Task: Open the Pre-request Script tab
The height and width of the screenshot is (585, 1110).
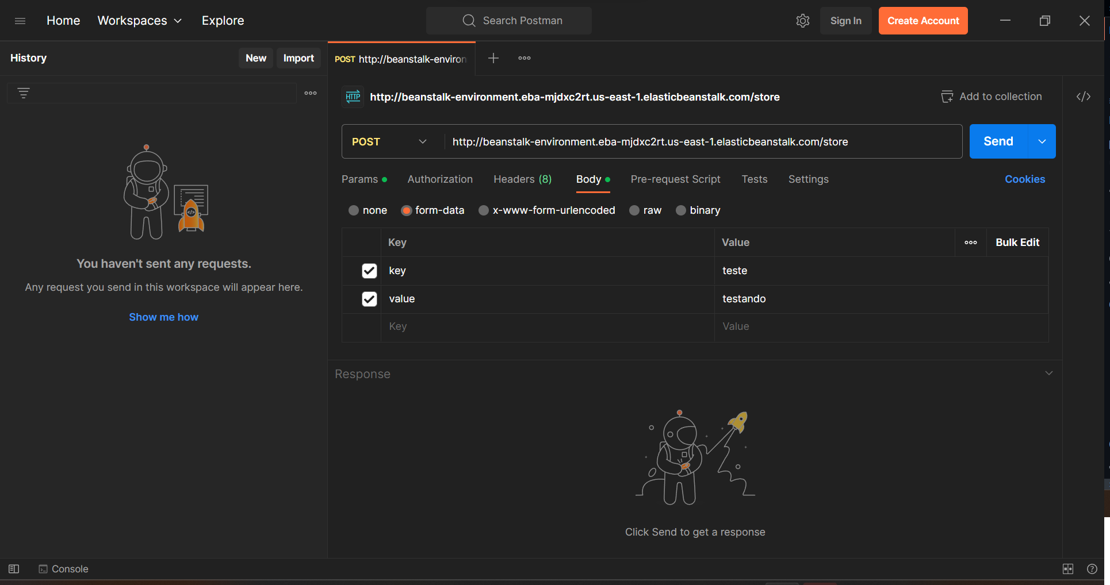Action: [675, 179]
